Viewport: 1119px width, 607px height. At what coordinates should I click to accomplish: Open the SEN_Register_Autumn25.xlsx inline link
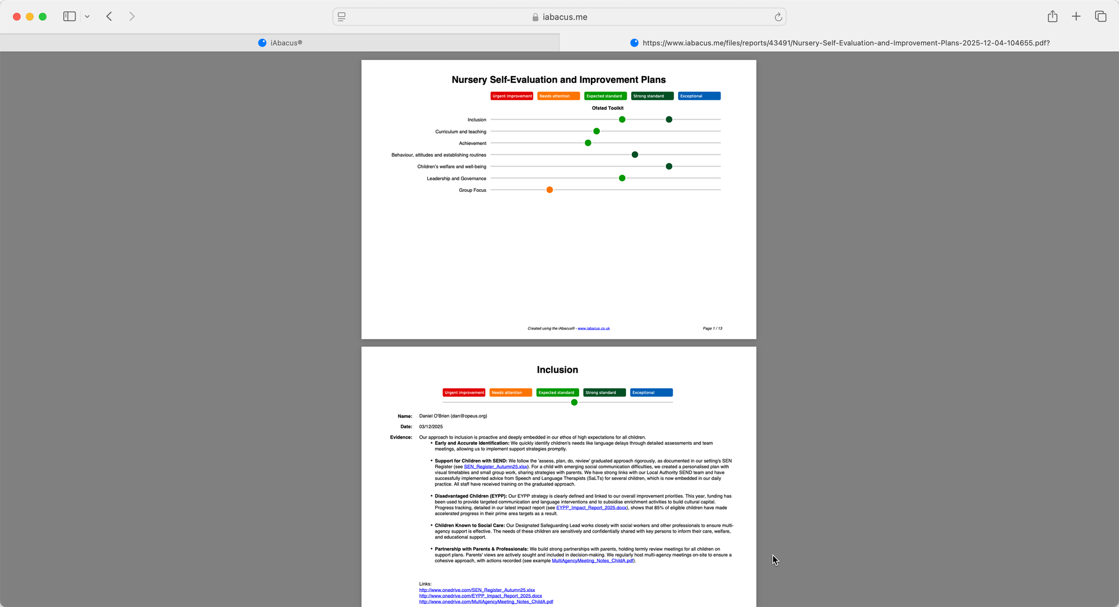point(495,467)
